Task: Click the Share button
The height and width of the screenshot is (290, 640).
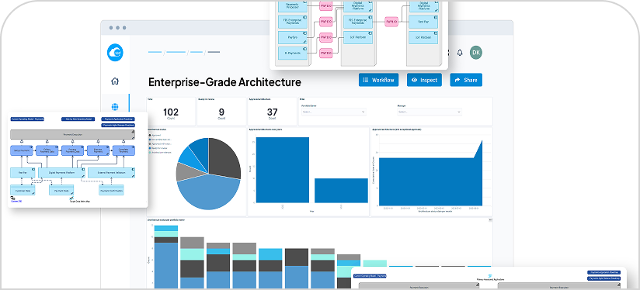Action: pyautogui.click(x=466, y=80)
